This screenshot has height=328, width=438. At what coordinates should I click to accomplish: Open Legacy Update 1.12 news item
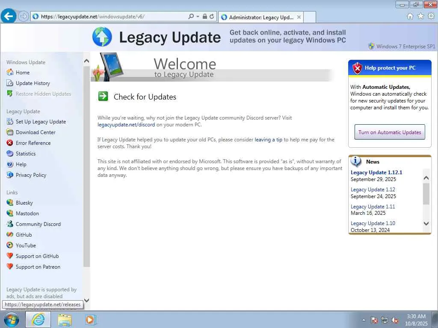pyautogui.click(x=373, y=189)
